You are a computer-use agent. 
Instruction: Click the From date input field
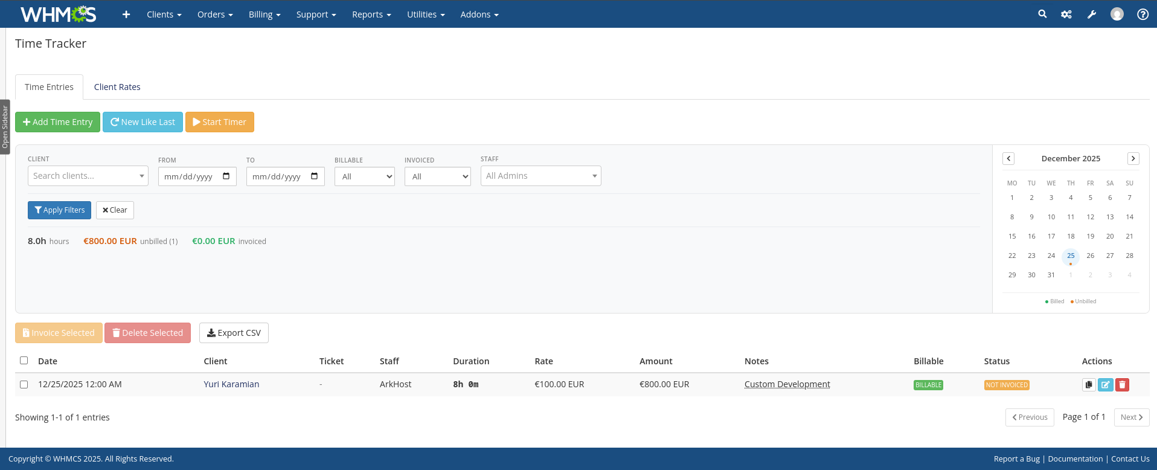pyautogui.click(x=190, y=176)
